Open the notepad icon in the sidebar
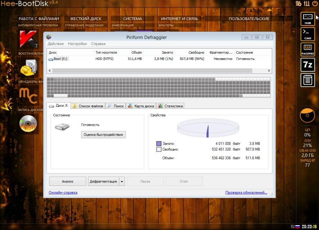The width and height of the screenshot is (319, 230). (x=308, y=80)
